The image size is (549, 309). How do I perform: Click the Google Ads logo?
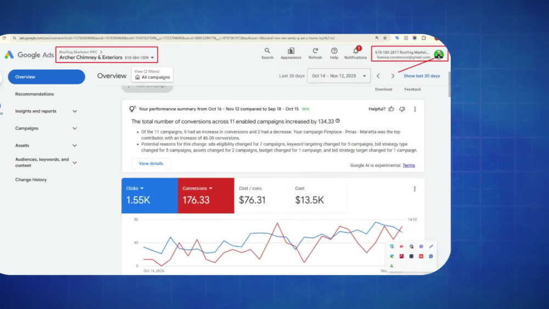(x=29, y=55)
